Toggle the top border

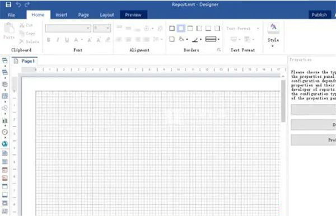pos(190,28)
